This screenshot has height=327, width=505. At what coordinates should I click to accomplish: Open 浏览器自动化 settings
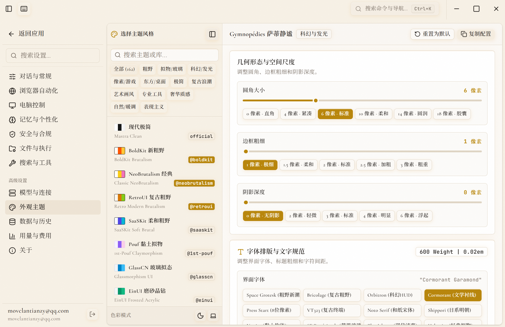[x=53, y=91]
